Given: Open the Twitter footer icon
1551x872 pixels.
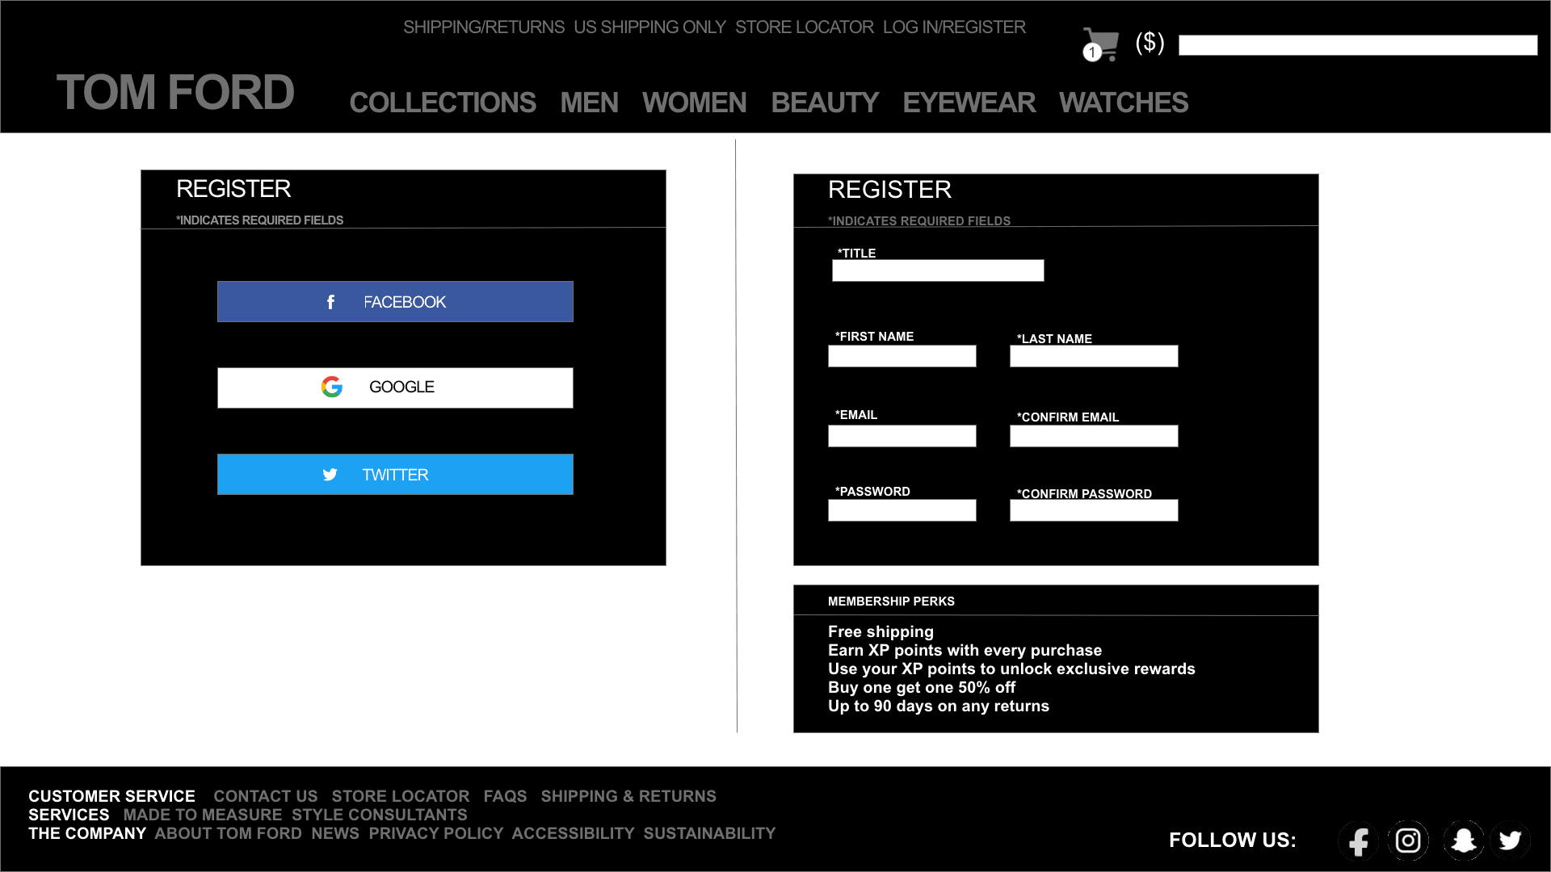Looking at the screenshot, I should tap(1510, 841).
